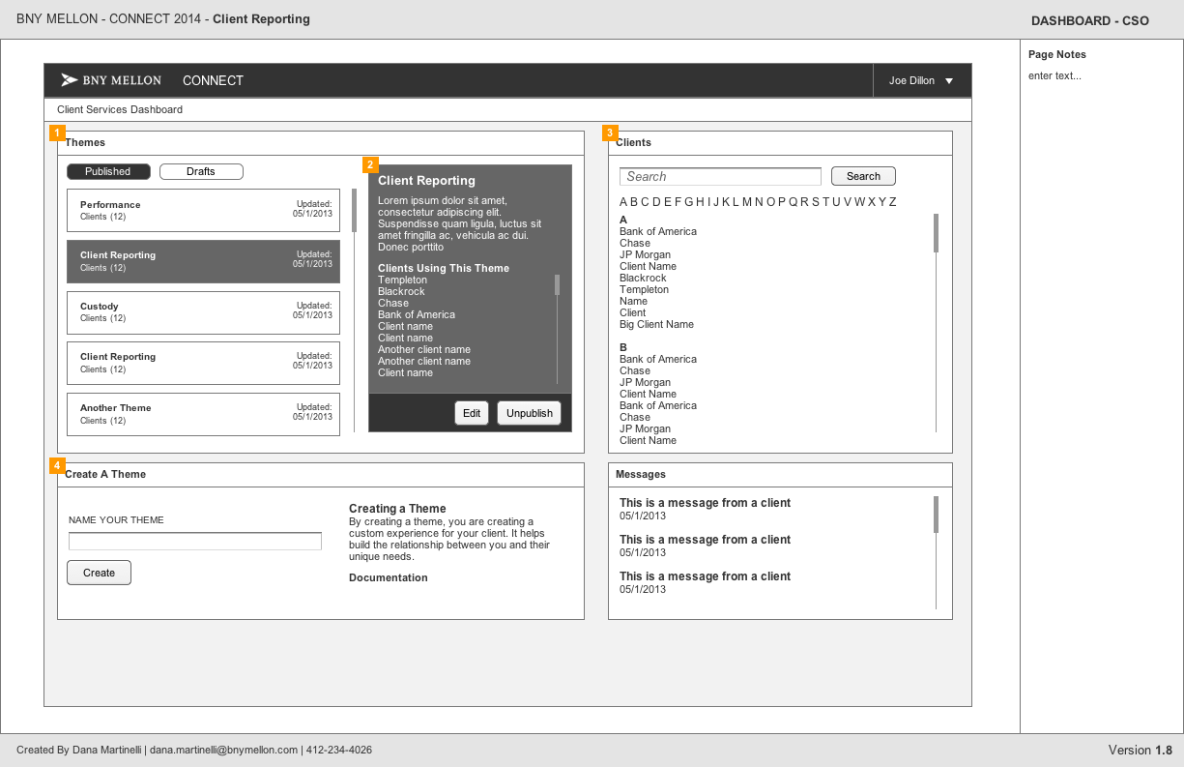The image size is (1184, 767).
Task: Filter clients by letter M in the alphabet row
Action: click(x=747, y=202)
